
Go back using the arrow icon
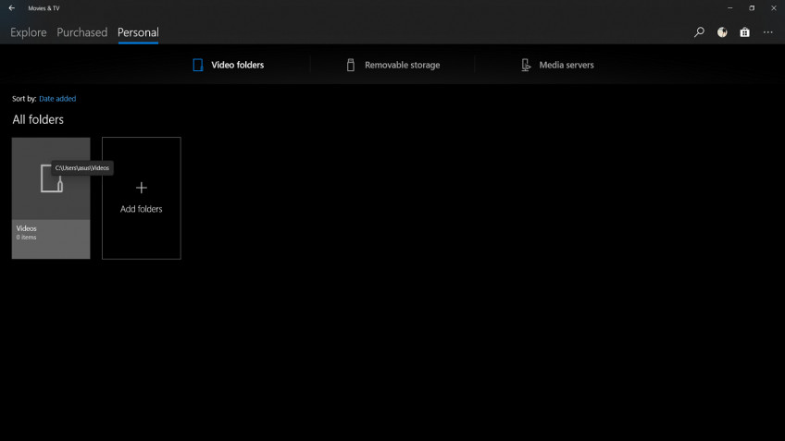pyautogui.click(x=11, y=8)
